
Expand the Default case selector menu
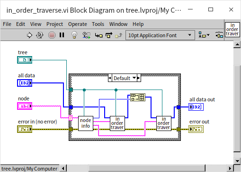point(125,78)
